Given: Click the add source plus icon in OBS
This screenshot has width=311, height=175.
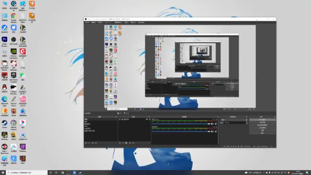Looking at the screenshot, I should 120,143.
